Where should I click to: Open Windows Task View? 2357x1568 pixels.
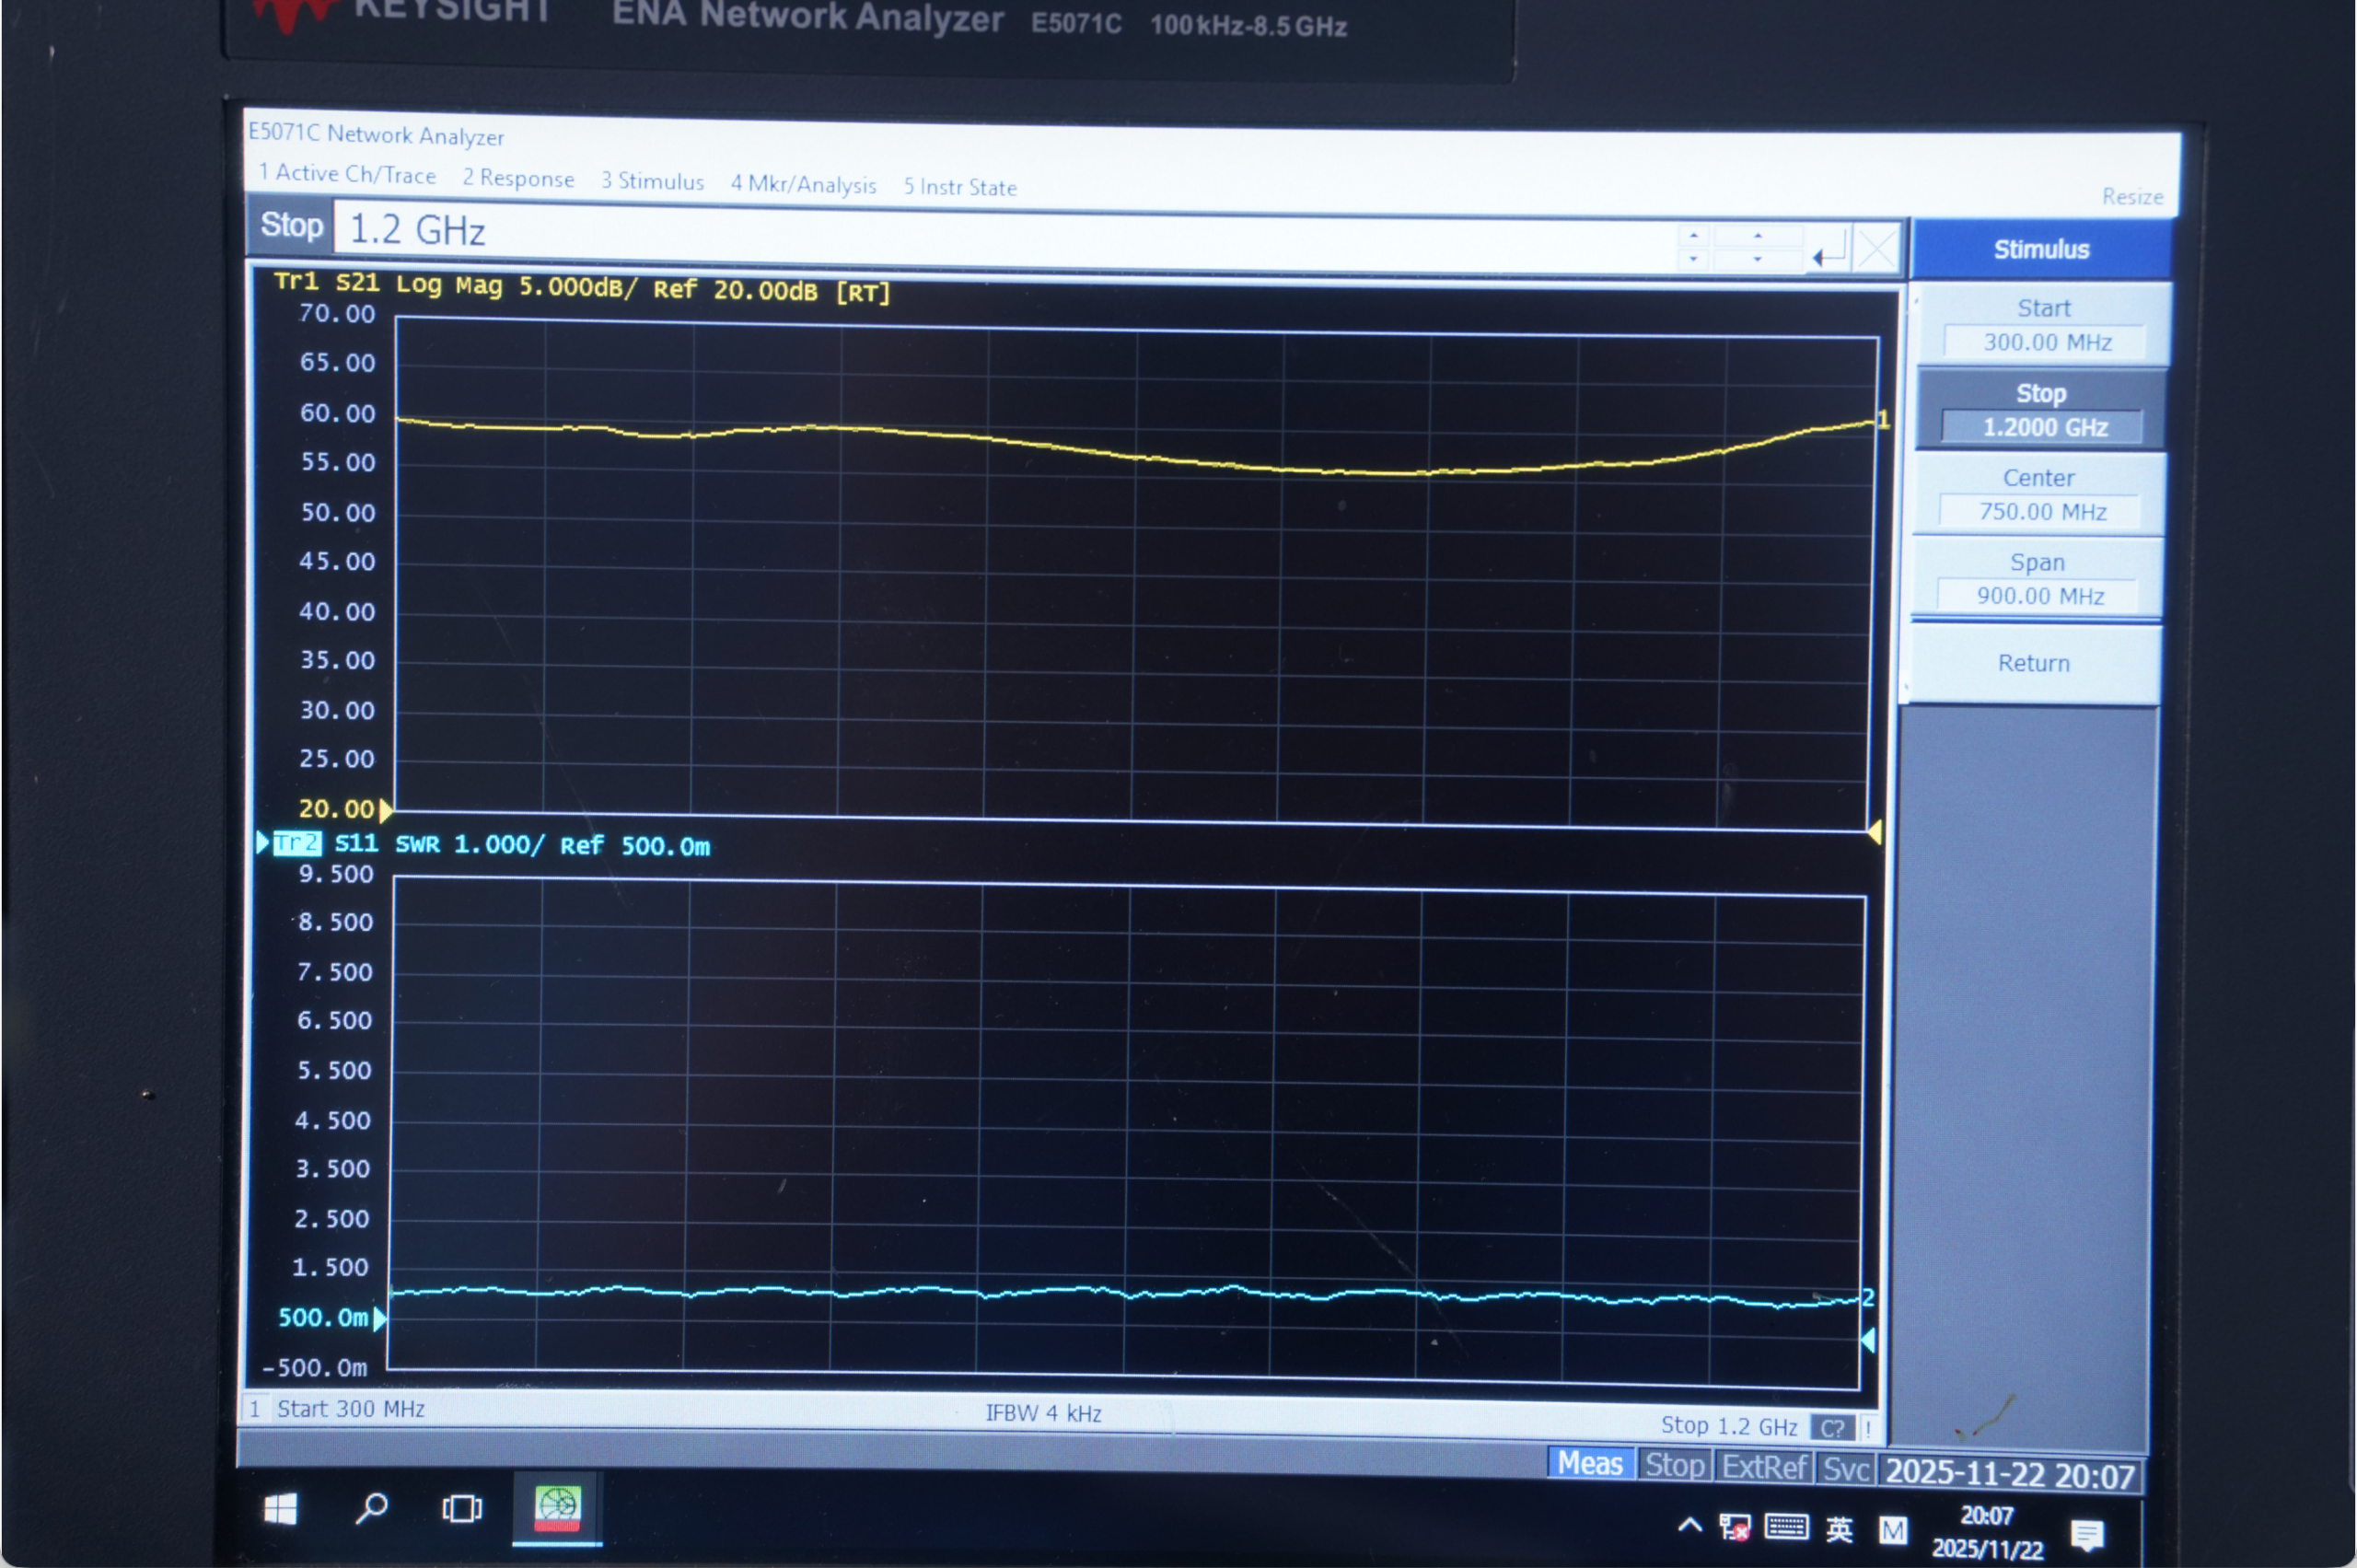tap(462, 1508)
